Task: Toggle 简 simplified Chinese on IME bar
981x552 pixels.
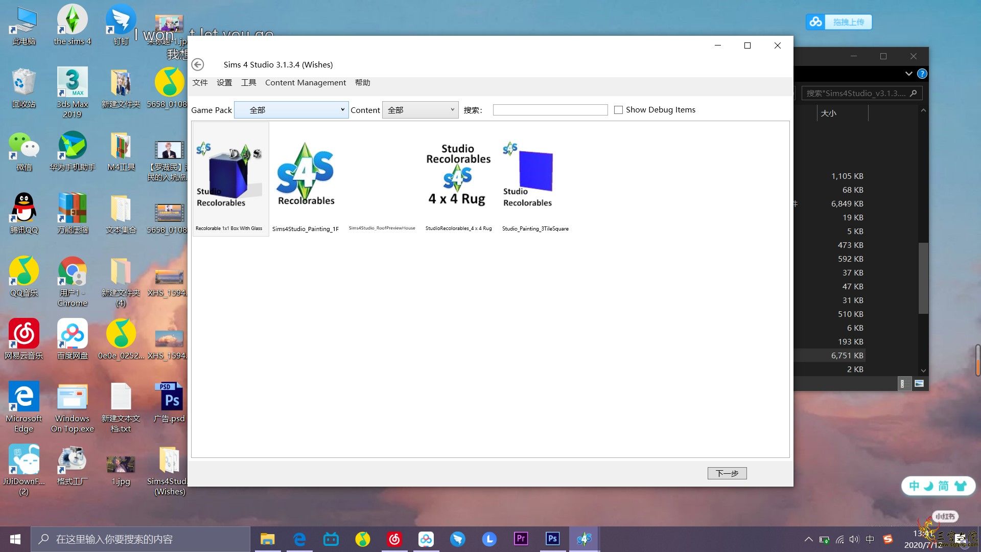Action: point(943,486)
